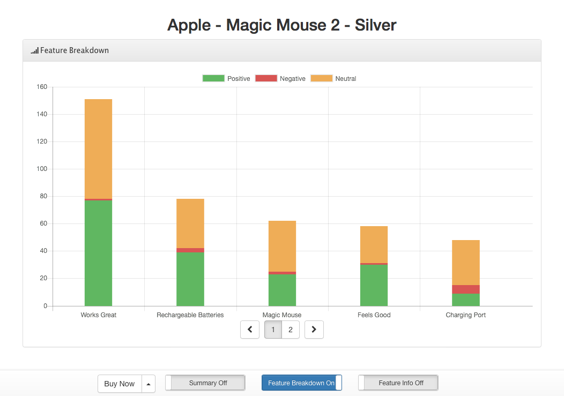Click the 160 y-axis value
The image size is (564, 396).
pos(42,87)
